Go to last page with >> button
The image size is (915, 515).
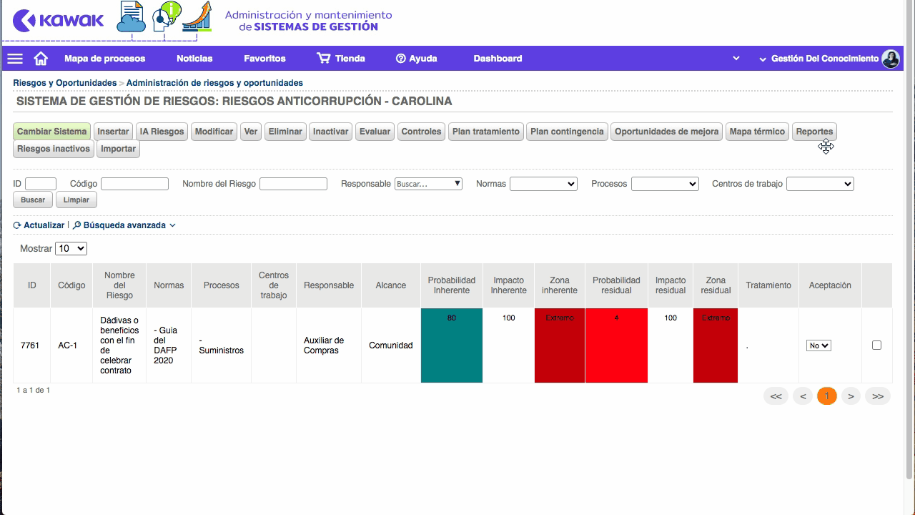pos(878,396)
